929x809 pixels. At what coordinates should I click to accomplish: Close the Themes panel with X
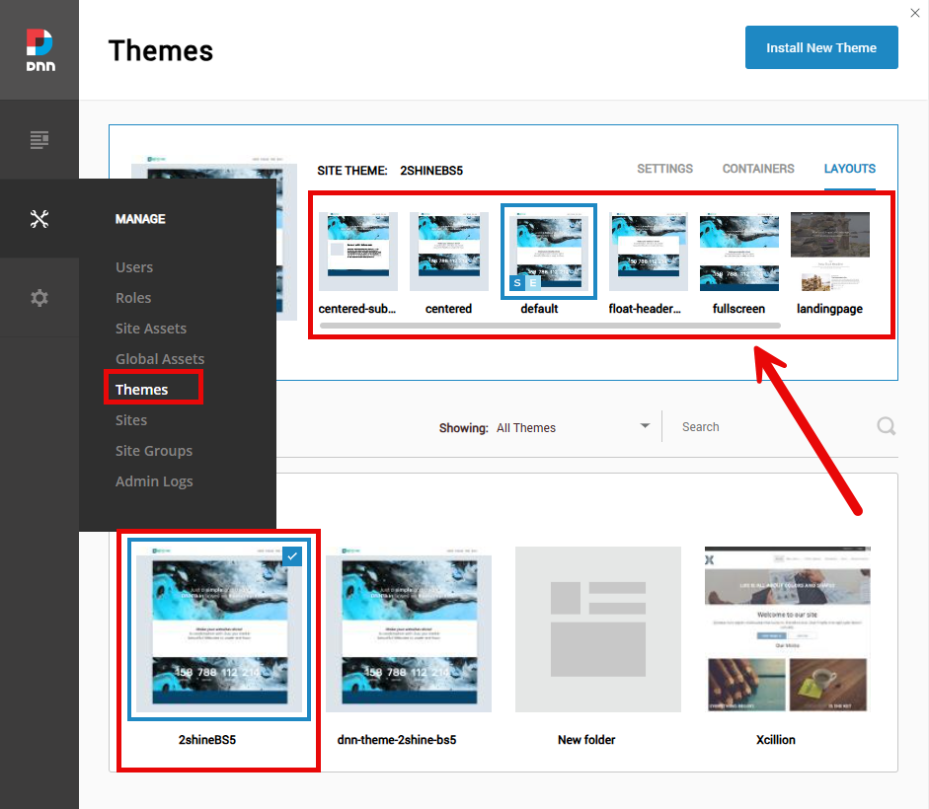pos(914,12)
